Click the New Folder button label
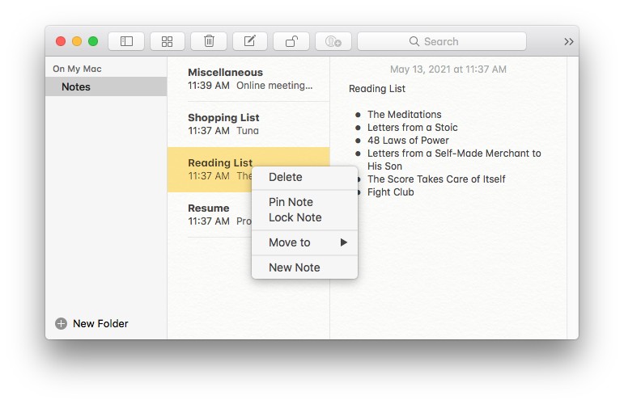 100,324
